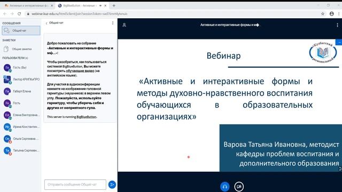Click presentation title in top bar
Viewport: 342px width, 192px height.
[230, 25]
